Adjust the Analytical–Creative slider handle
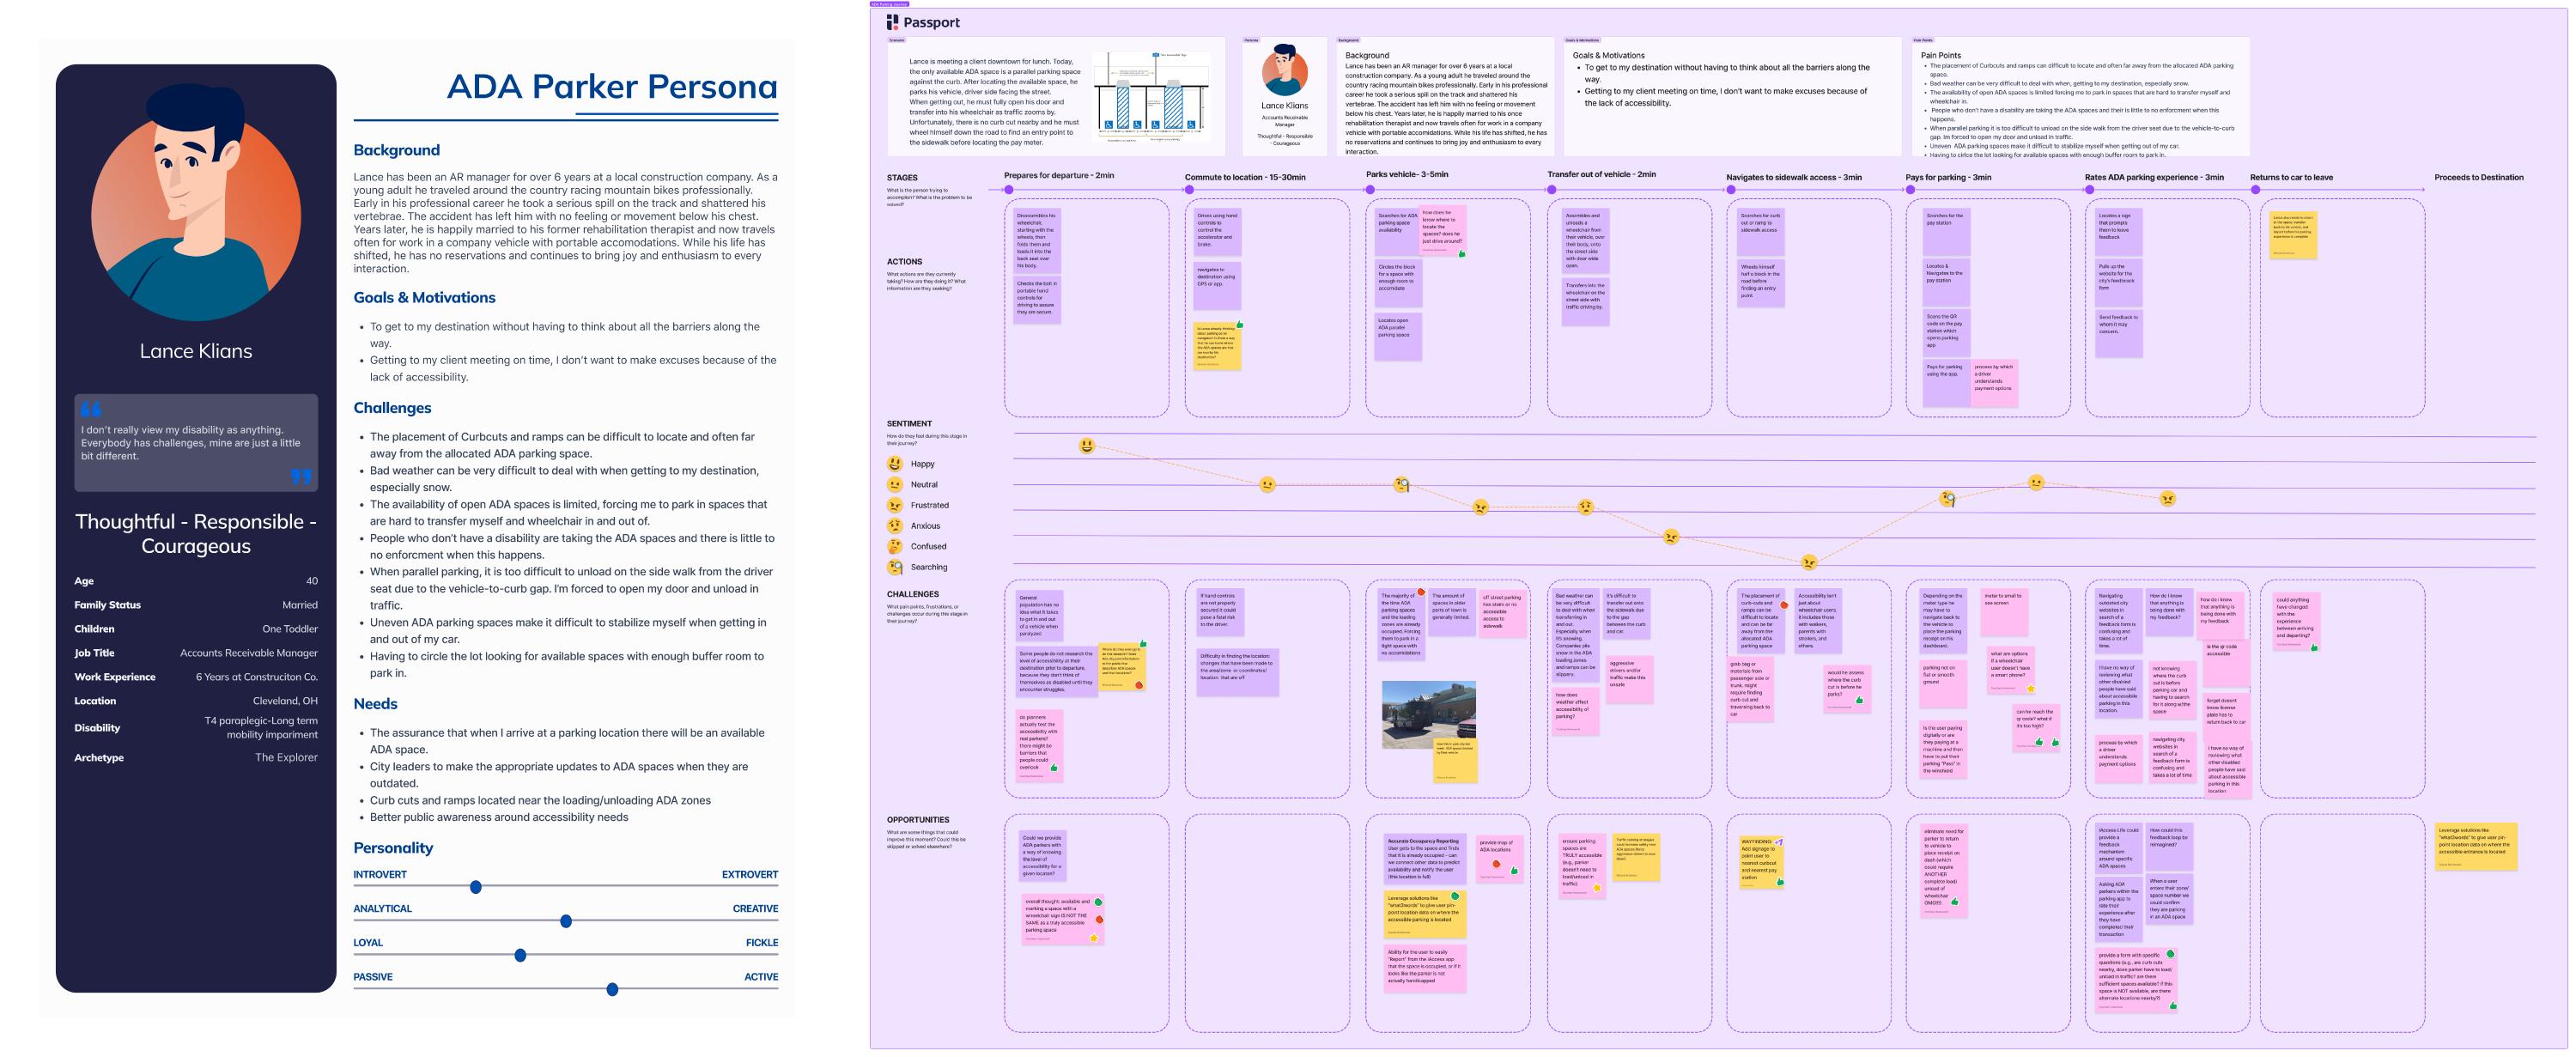Viewport: 2576px width, 1057px height. coord(566,921)
